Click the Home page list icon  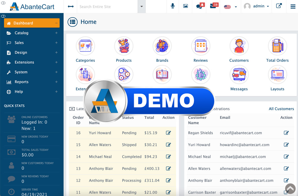click(73, 22)
